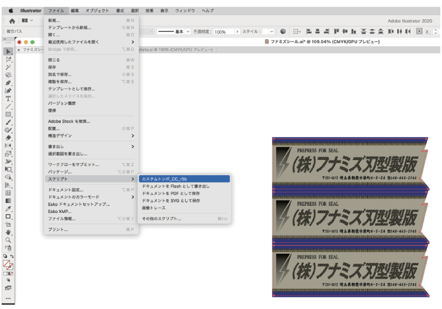The width and height of the screenshot is (442, 309).
Task: Select the Magic Wand tool
Action: tap(8, 67)
